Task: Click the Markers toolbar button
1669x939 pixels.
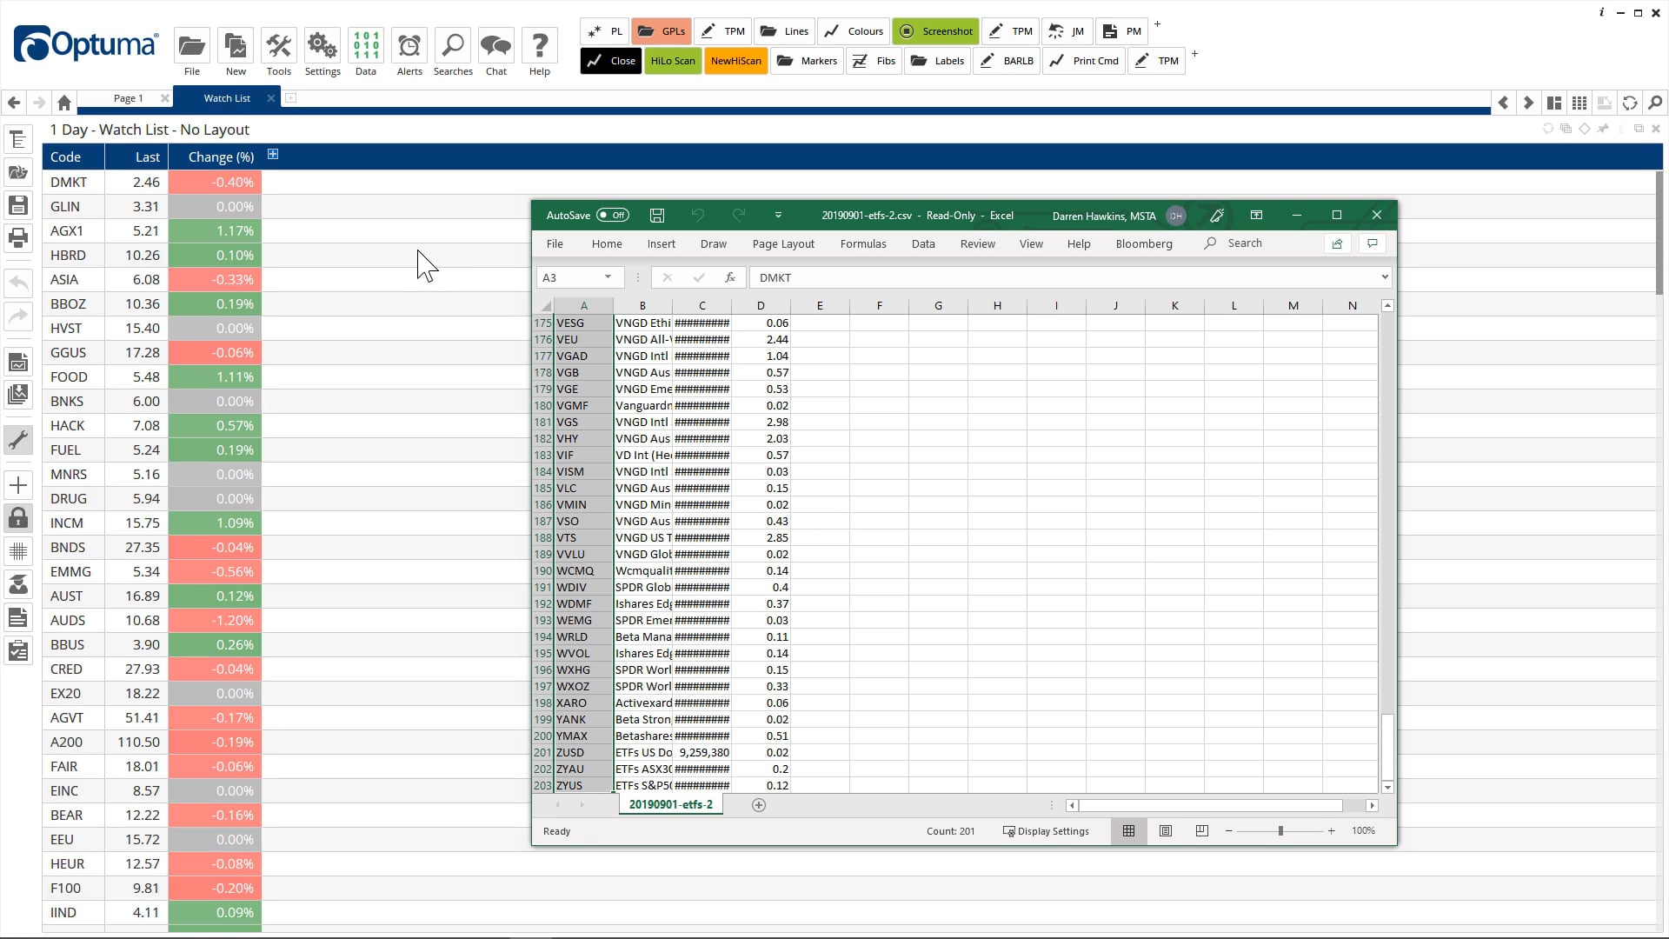Action: [x=808, y=61]
